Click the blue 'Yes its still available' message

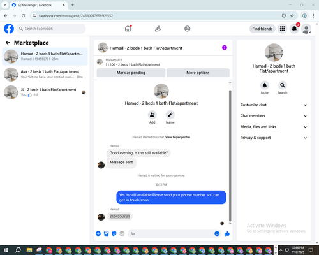pos(171,198)
